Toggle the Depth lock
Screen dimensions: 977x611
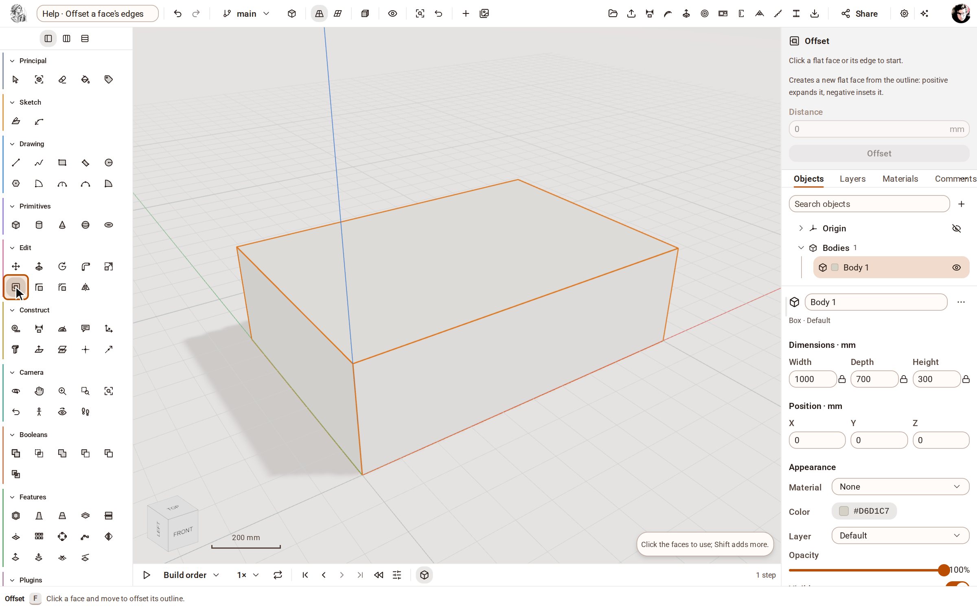coord(904,379)
